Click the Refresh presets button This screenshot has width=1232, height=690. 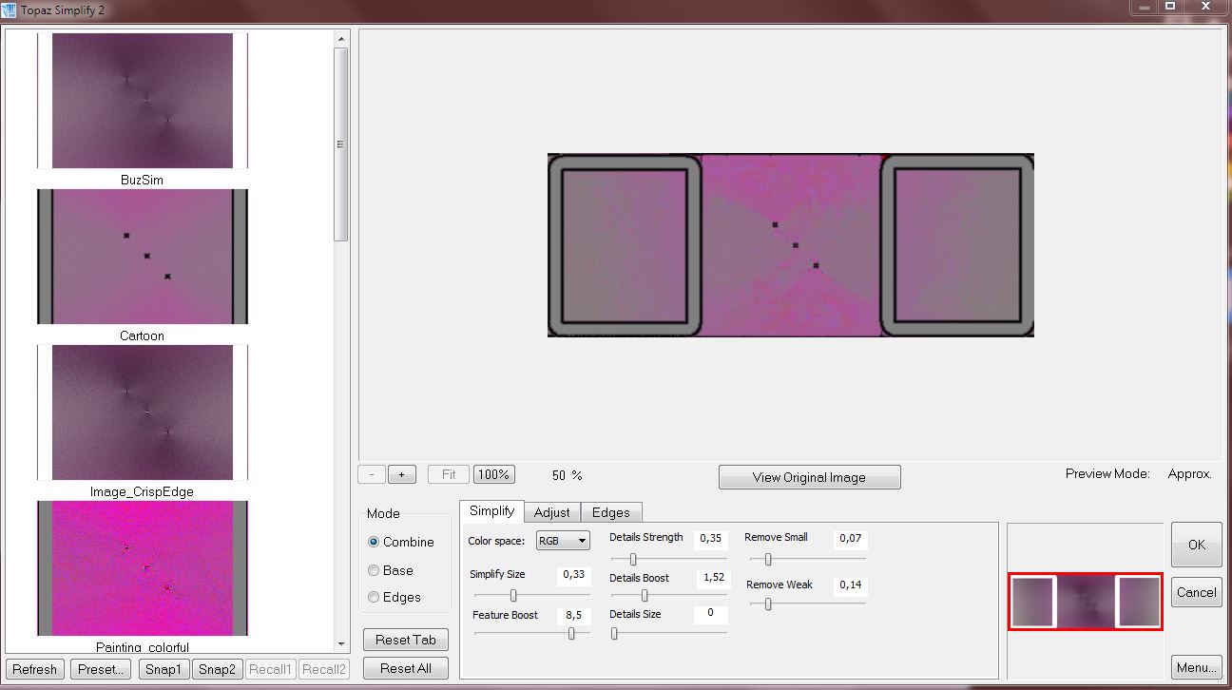point(35,669)
